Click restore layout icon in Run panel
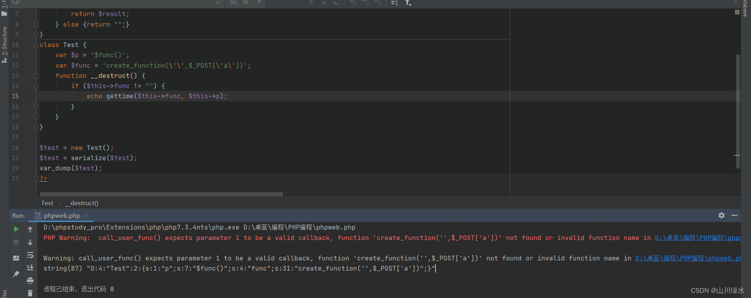Viewport: 751px width, 298px height. (16, 258)
